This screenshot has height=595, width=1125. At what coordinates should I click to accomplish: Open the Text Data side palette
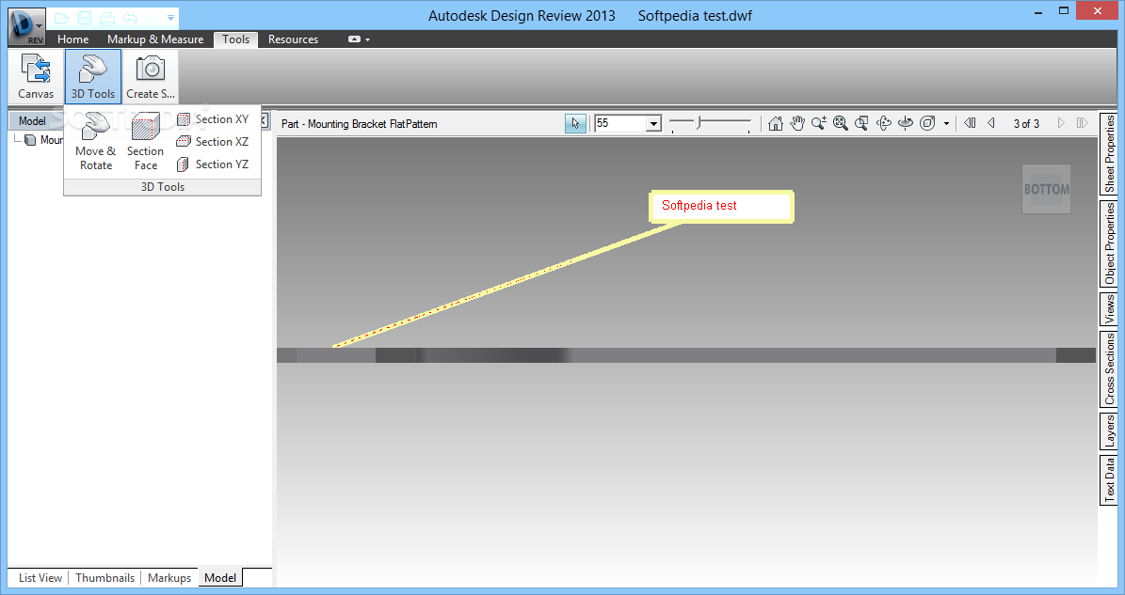pos(1109,479)
